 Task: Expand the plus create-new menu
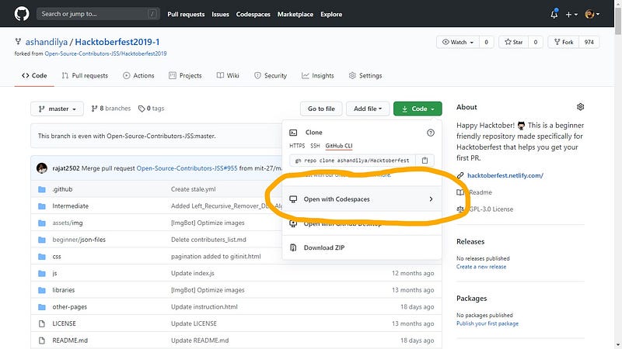tap(571, 14)
